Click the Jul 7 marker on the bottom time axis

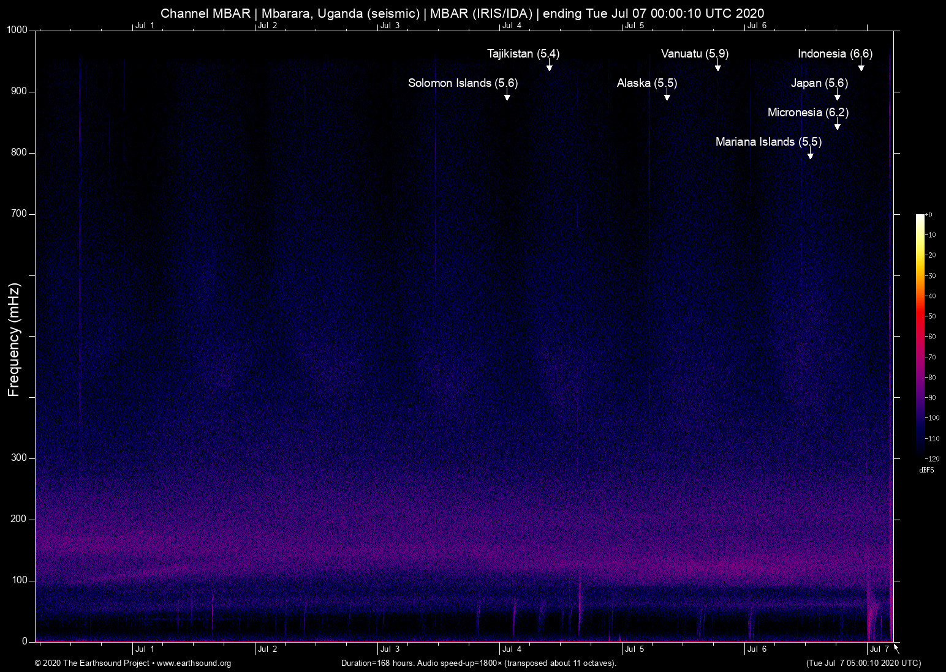[x=879, y=649]
